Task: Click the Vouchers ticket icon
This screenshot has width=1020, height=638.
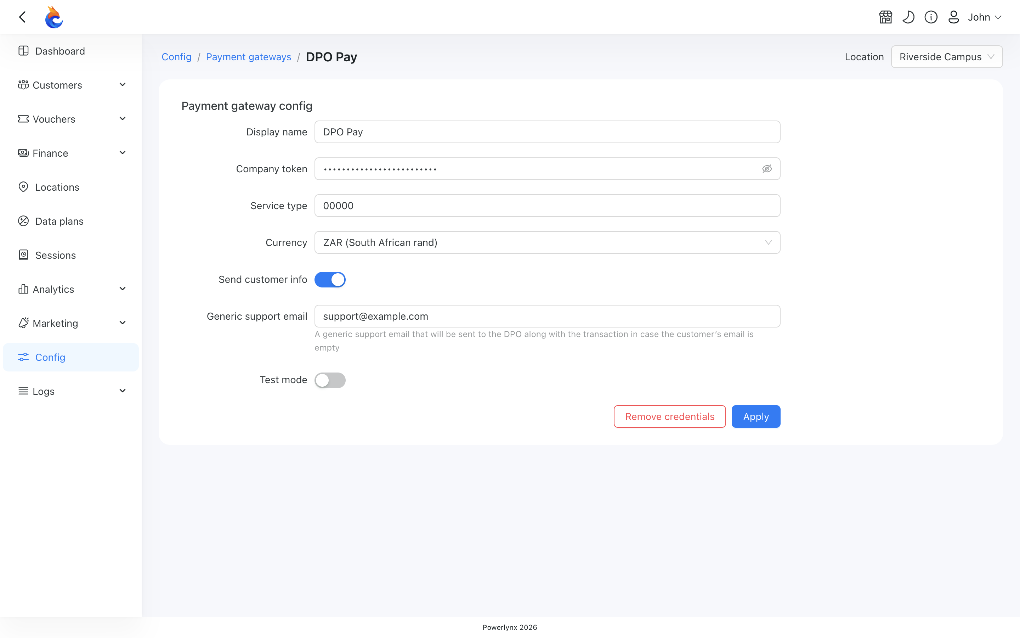Action: pyautogui.click(x=24, y=119)
